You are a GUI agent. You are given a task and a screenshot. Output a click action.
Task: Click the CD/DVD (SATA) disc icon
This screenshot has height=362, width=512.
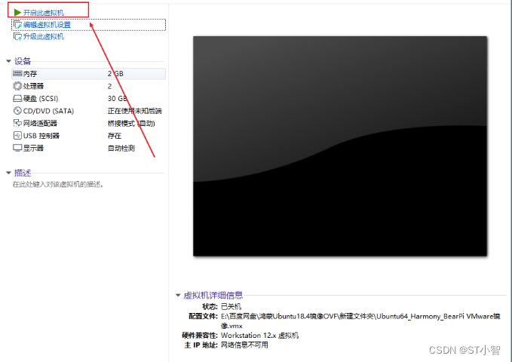pos(17,111)
